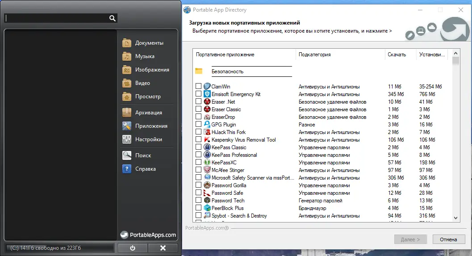Open Справка menu entry
Image resolution: width=472 pixels, height=256 pixels.
click(146, 169)
